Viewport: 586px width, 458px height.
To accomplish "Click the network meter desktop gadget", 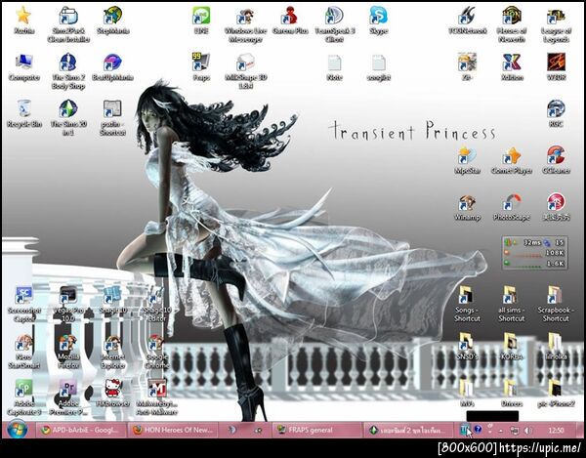I will (x=535, y=253).
